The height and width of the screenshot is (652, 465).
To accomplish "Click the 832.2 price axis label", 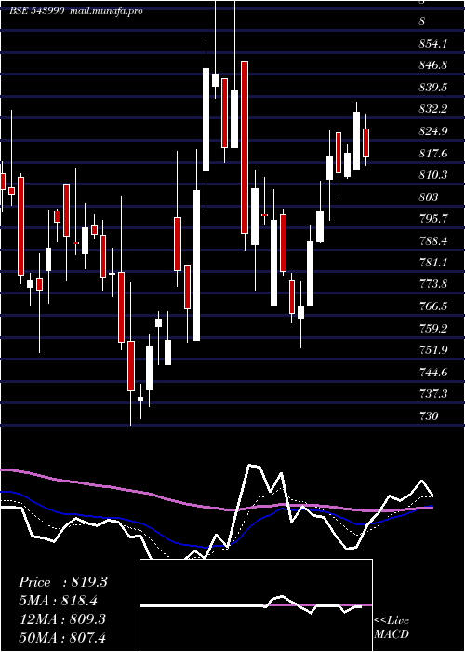I will pos(432,109).
